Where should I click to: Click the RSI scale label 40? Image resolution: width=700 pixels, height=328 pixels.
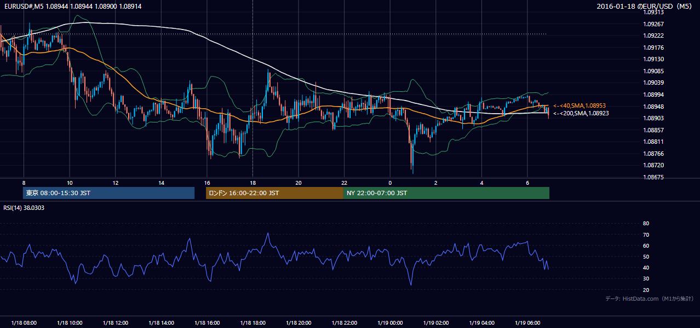pyautogui.click(x=646, y=268)
